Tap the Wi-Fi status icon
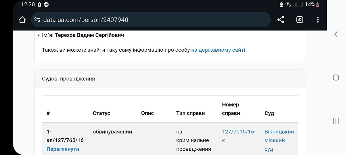345x155 pixels. pos(288,5)
